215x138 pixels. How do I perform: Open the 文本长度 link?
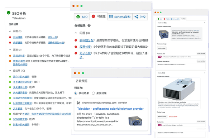tap(18, 109)
